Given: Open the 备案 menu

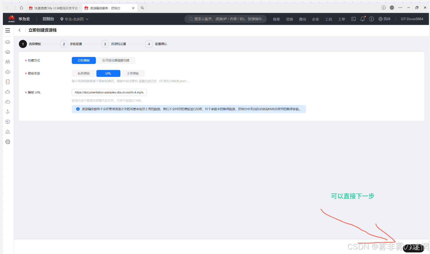Looking at the screenshot, I should (x=277, y=19).
